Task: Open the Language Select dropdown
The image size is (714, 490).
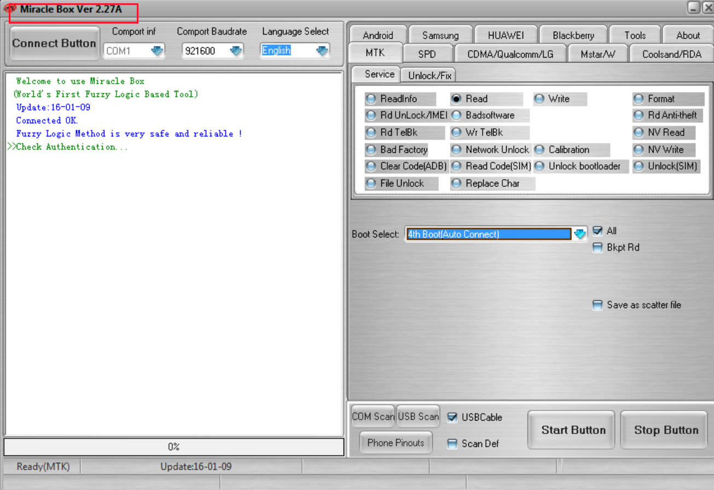Action: pos(322,51)
